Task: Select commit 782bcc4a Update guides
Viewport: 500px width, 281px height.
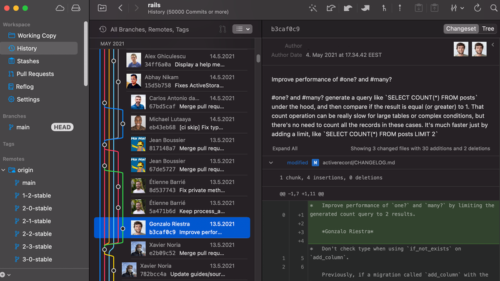Action: click(x=184, y=270)
